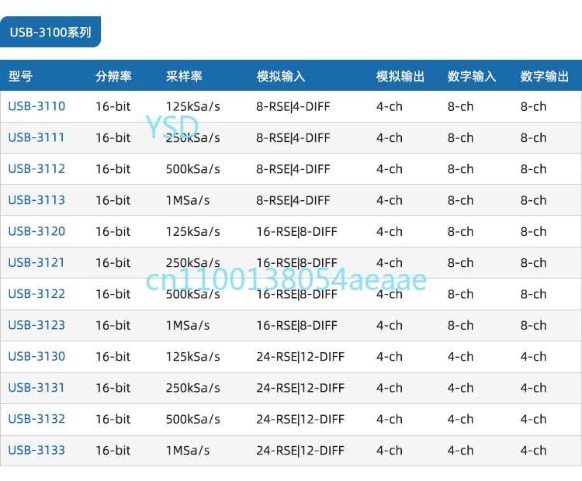
Task: Click the 数字输入 column header
Action: click(472, 76)
